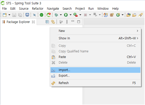The width and height of the screenshot is (145, 105).
Task: Expand the New Java Class dropdown arrow
Action: coord(122,15)
